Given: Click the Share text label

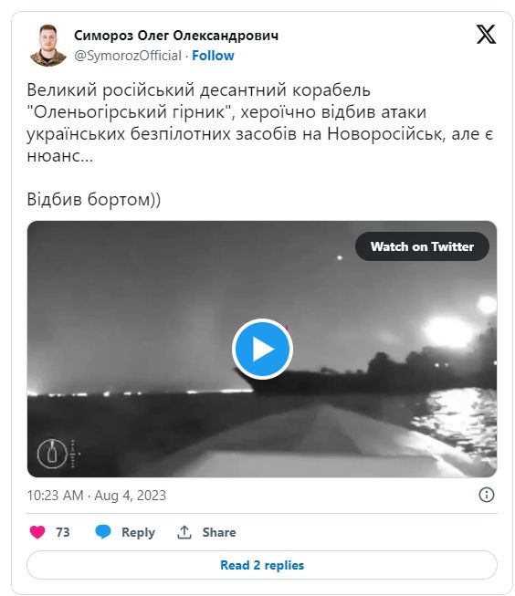Looking at the screenshot, I should click(219, 532).
